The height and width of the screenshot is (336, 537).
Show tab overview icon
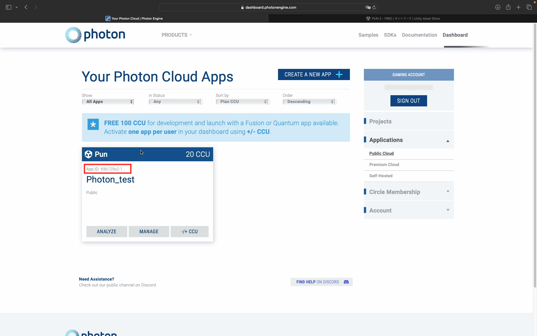coord(529,7)
